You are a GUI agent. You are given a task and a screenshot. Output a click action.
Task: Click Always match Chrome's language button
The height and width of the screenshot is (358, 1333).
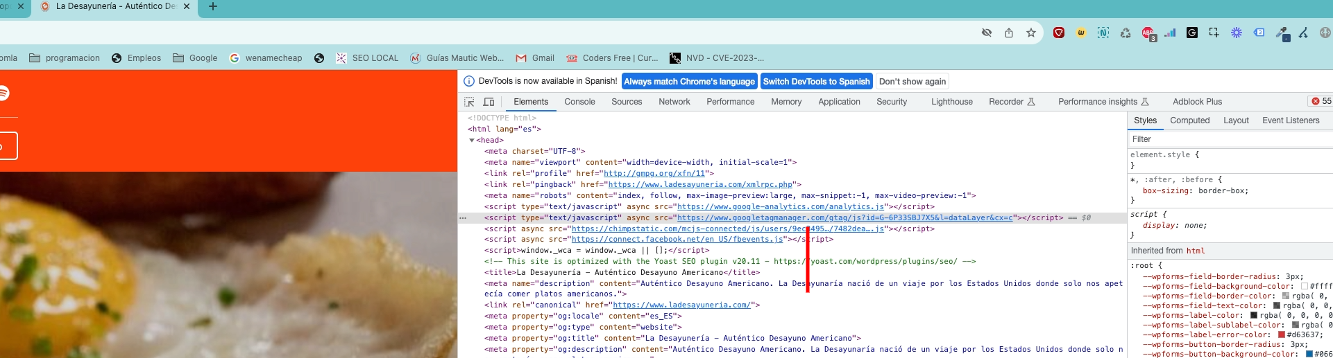[689, 81]
